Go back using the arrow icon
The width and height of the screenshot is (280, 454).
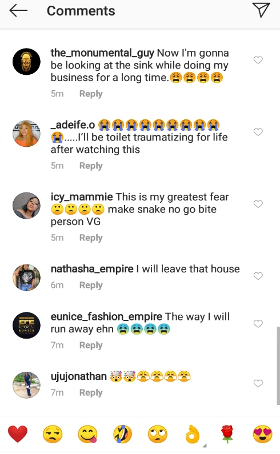pyautogui.click(x=18, y=11)
